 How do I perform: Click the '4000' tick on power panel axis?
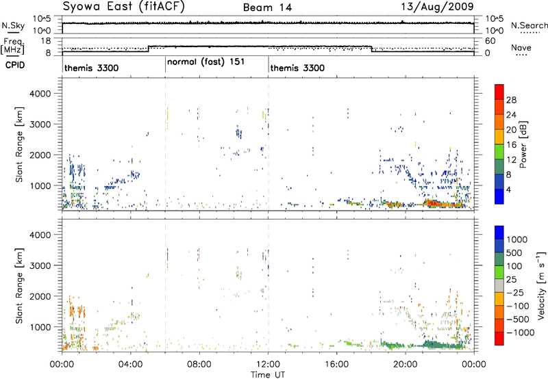click(x=40, y=94)
